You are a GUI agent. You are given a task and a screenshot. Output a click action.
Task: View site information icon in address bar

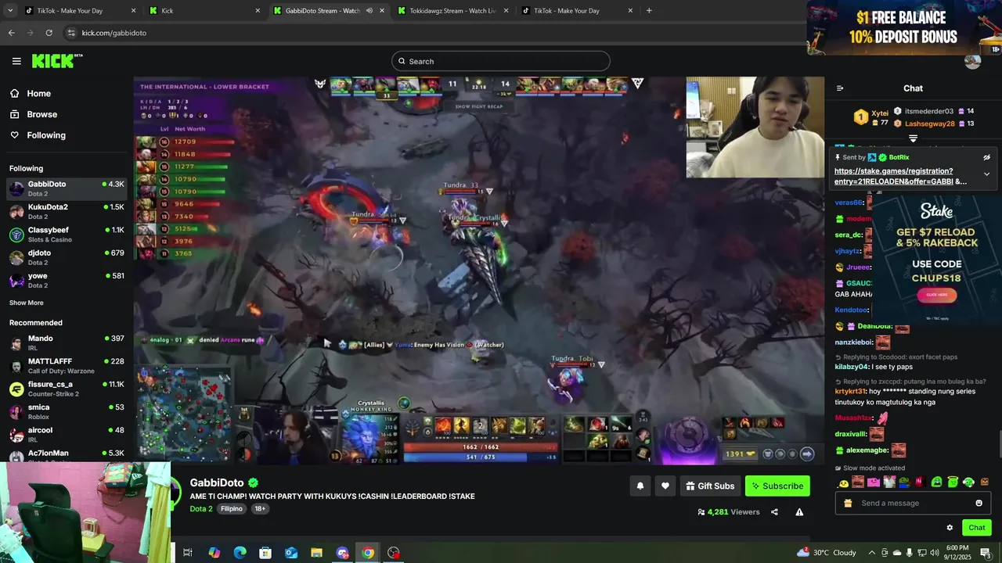coord(71,33)
